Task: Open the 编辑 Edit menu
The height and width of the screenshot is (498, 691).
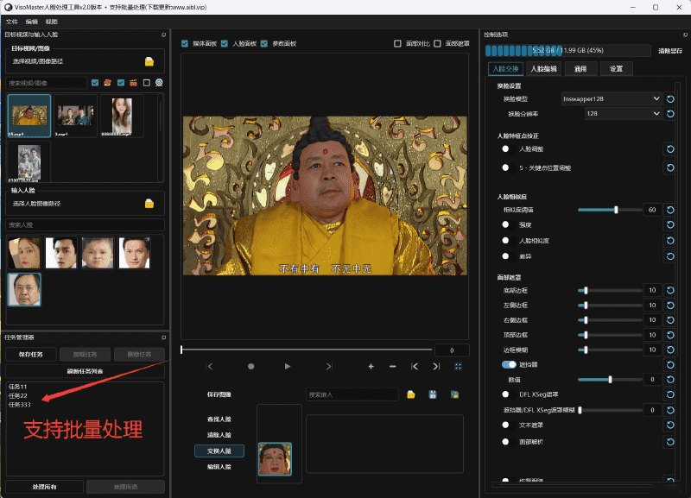Action: (32, 22)
